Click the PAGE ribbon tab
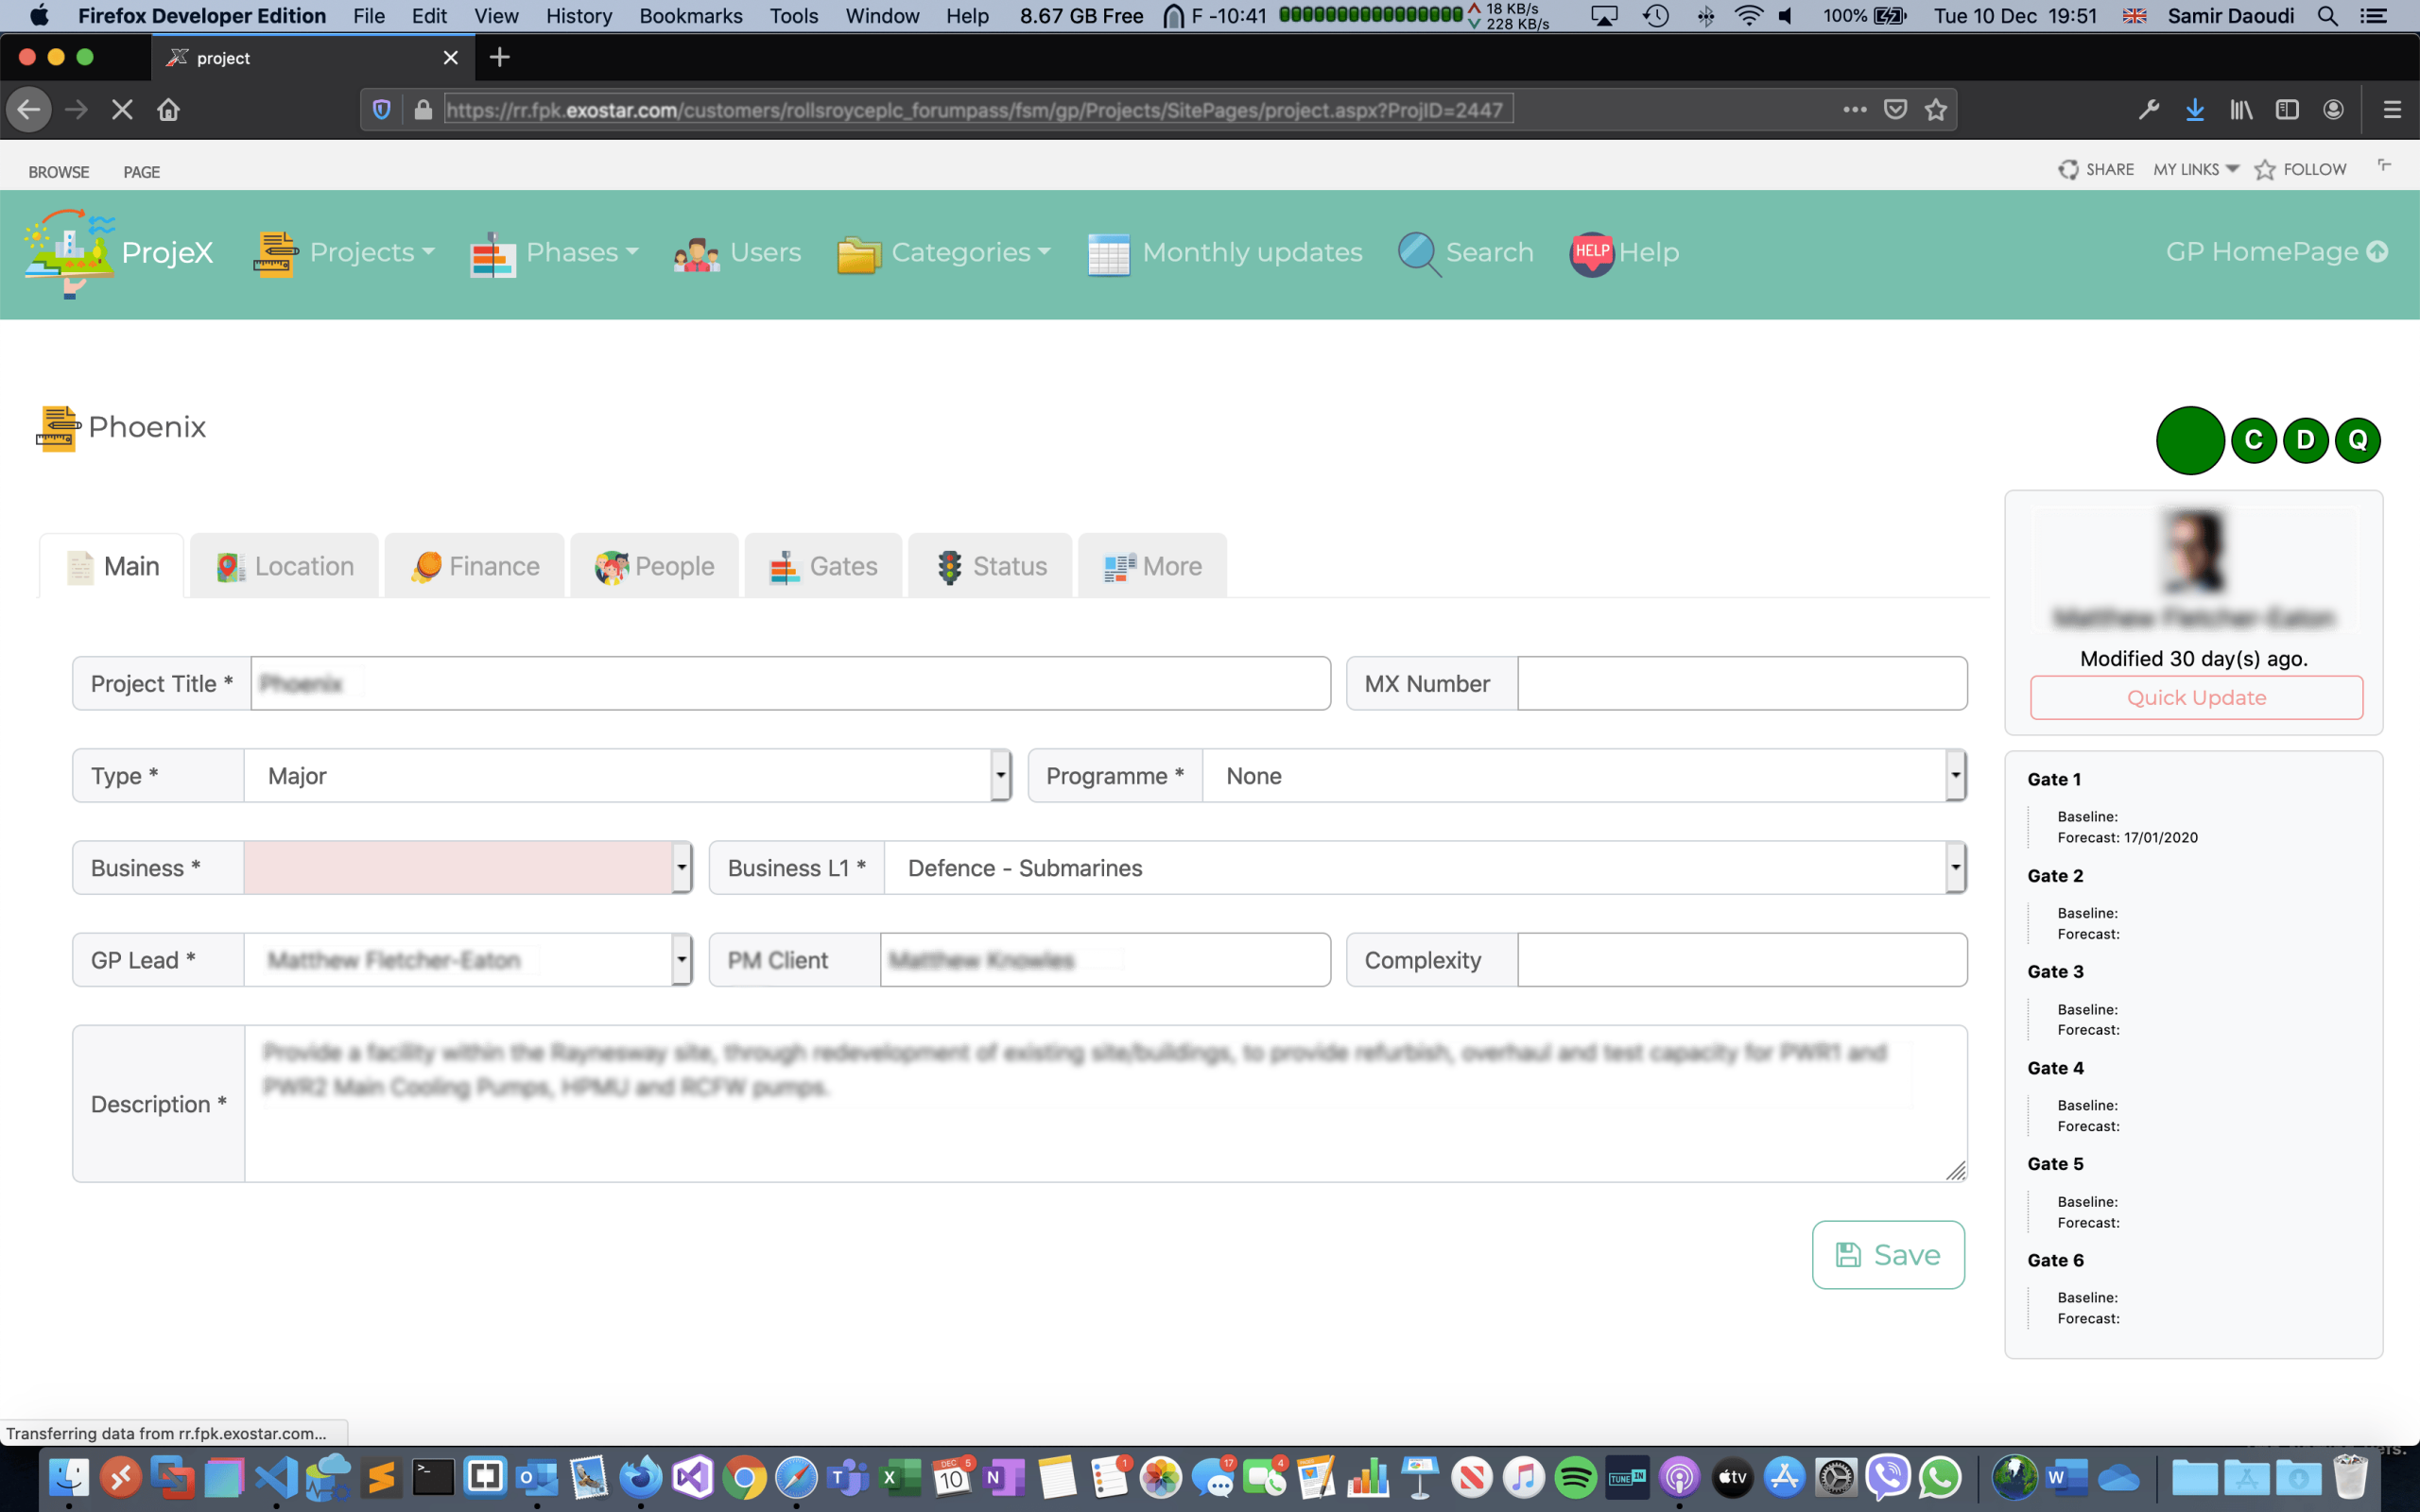The width and height of the screenshot is (2420, 1512). (x=142, y=172)
